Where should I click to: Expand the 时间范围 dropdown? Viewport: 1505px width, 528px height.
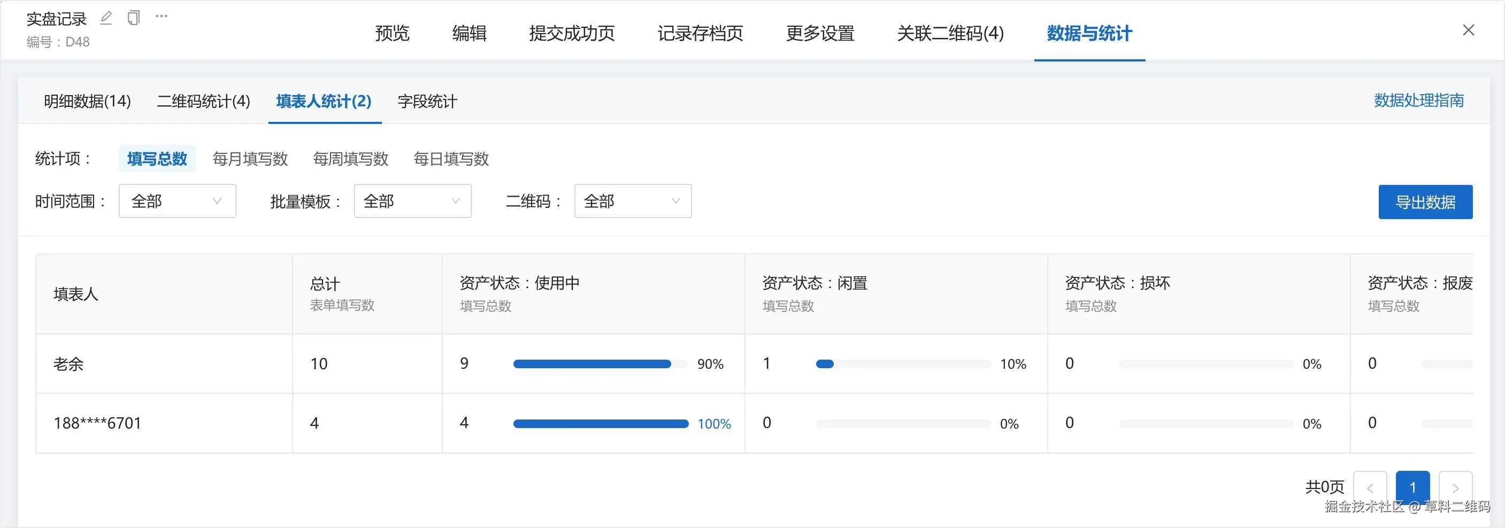pos(177,201)
